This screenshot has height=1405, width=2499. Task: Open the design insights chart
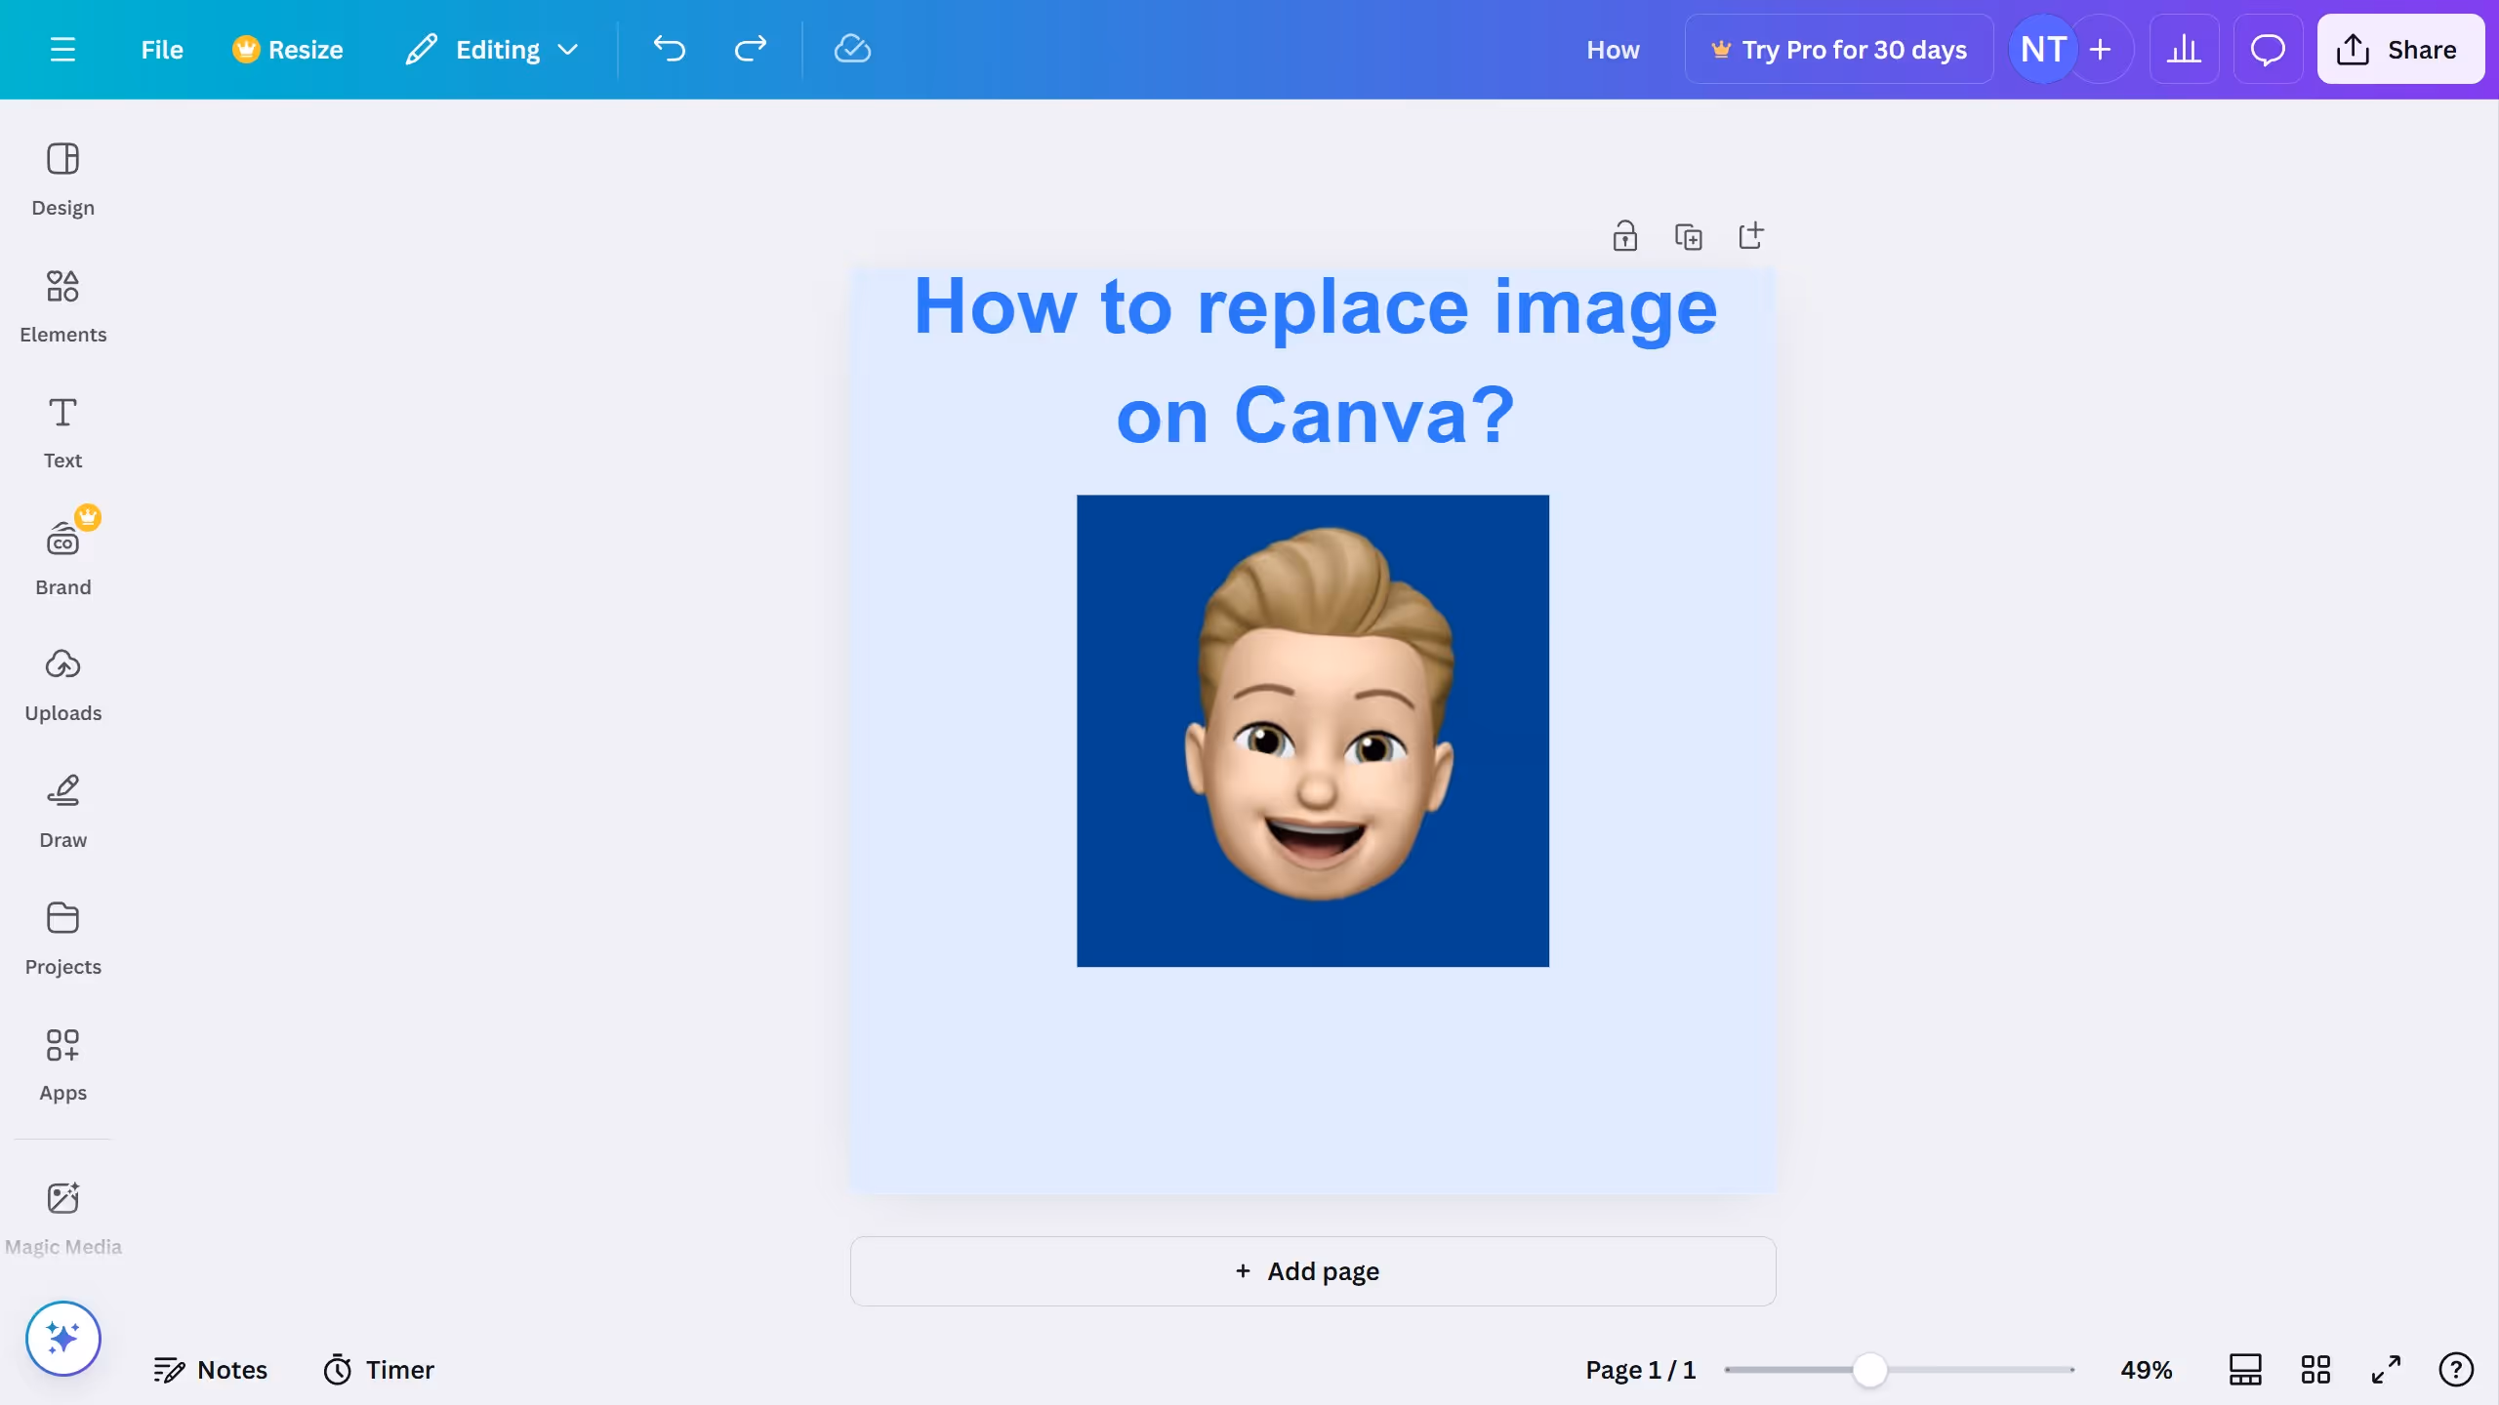[x=2185, y=49]
